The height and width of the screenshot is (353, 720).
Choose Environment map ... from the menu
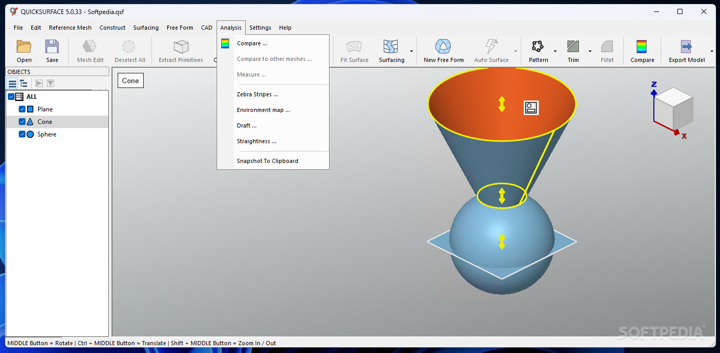pyautogui.click(x=273, y=110)
